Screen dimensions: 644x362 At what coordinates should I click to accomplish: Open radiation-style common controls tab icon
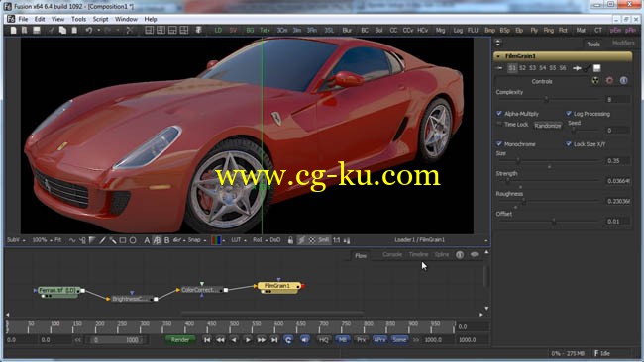pyautogui.click(x=595, y=81)
